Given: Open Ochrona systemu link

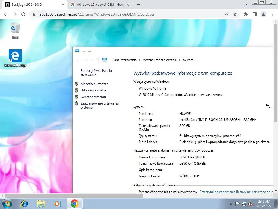Looking at the screenshot, I should [x=93, y=97].
